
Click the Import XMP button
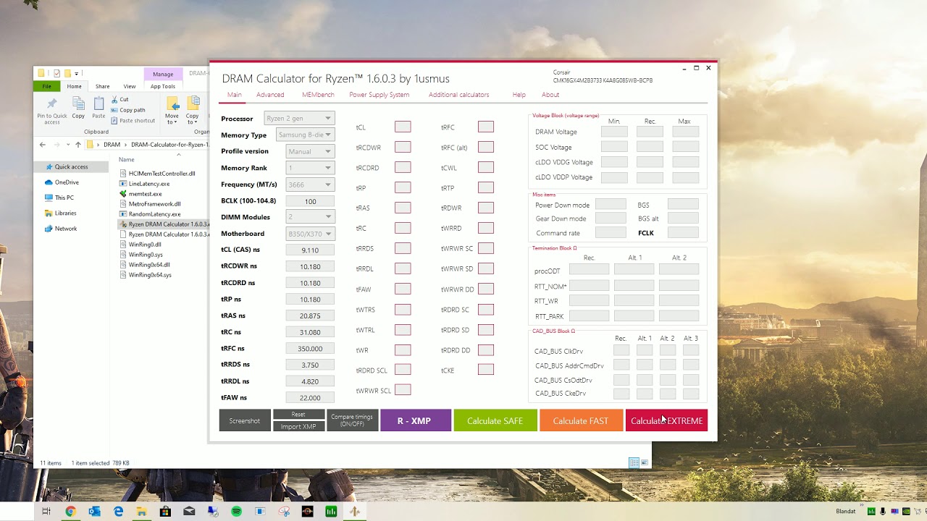[x=298, y=426]
